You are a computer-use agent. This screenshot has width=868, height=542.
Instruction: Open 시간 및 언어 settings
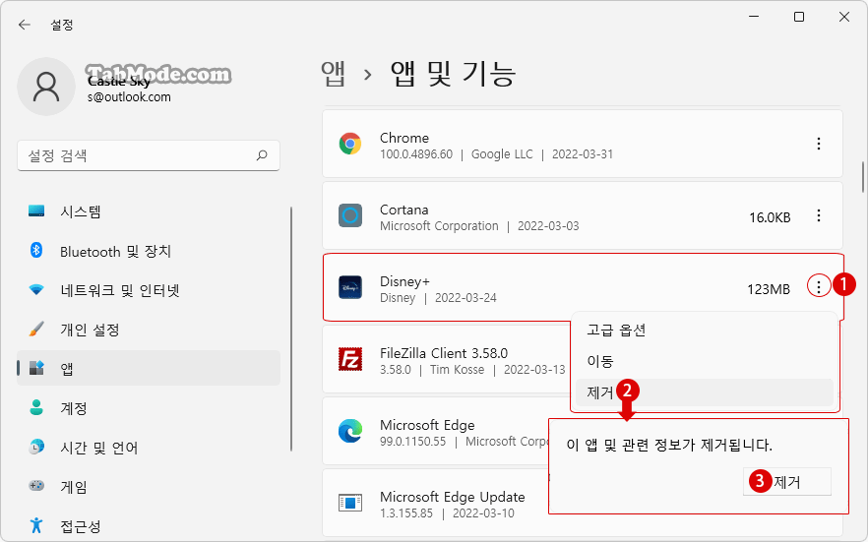pyautogui.click(x=149, y=447)
